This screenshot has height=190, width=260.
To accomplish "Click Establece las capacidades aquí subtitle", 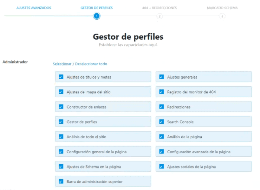I will [128, 45].
